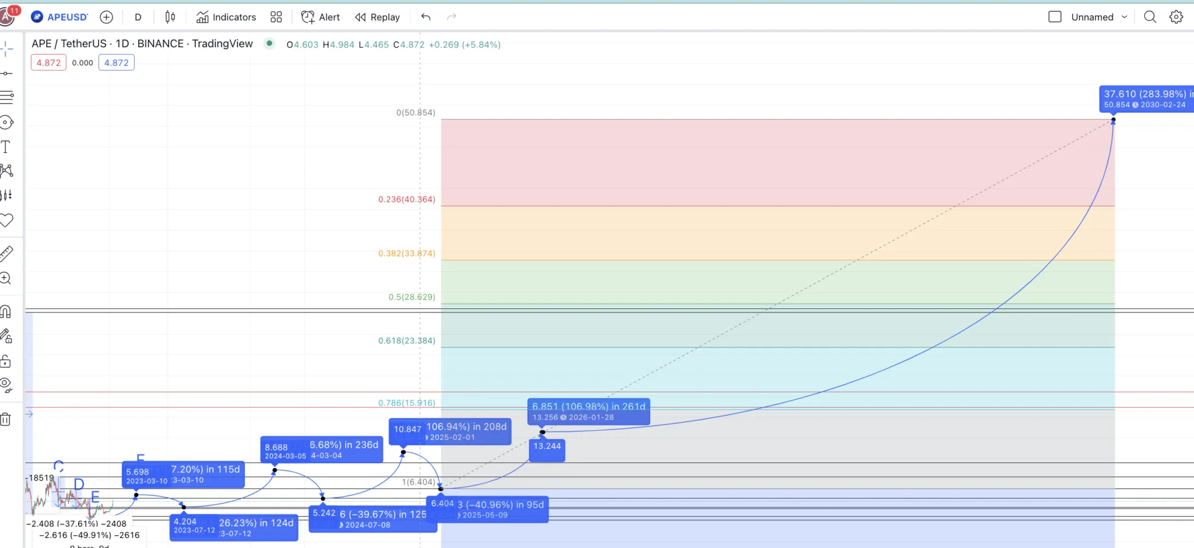The height and width of the screenshot is (548, 1194).
Task: Select the forecasting and measurement tools
Action: [x=6, y=195]
